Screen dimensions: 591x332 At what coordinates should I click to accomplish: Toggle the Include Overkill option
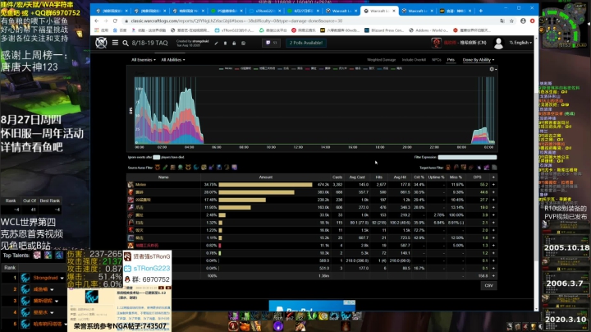coord(414,60)
